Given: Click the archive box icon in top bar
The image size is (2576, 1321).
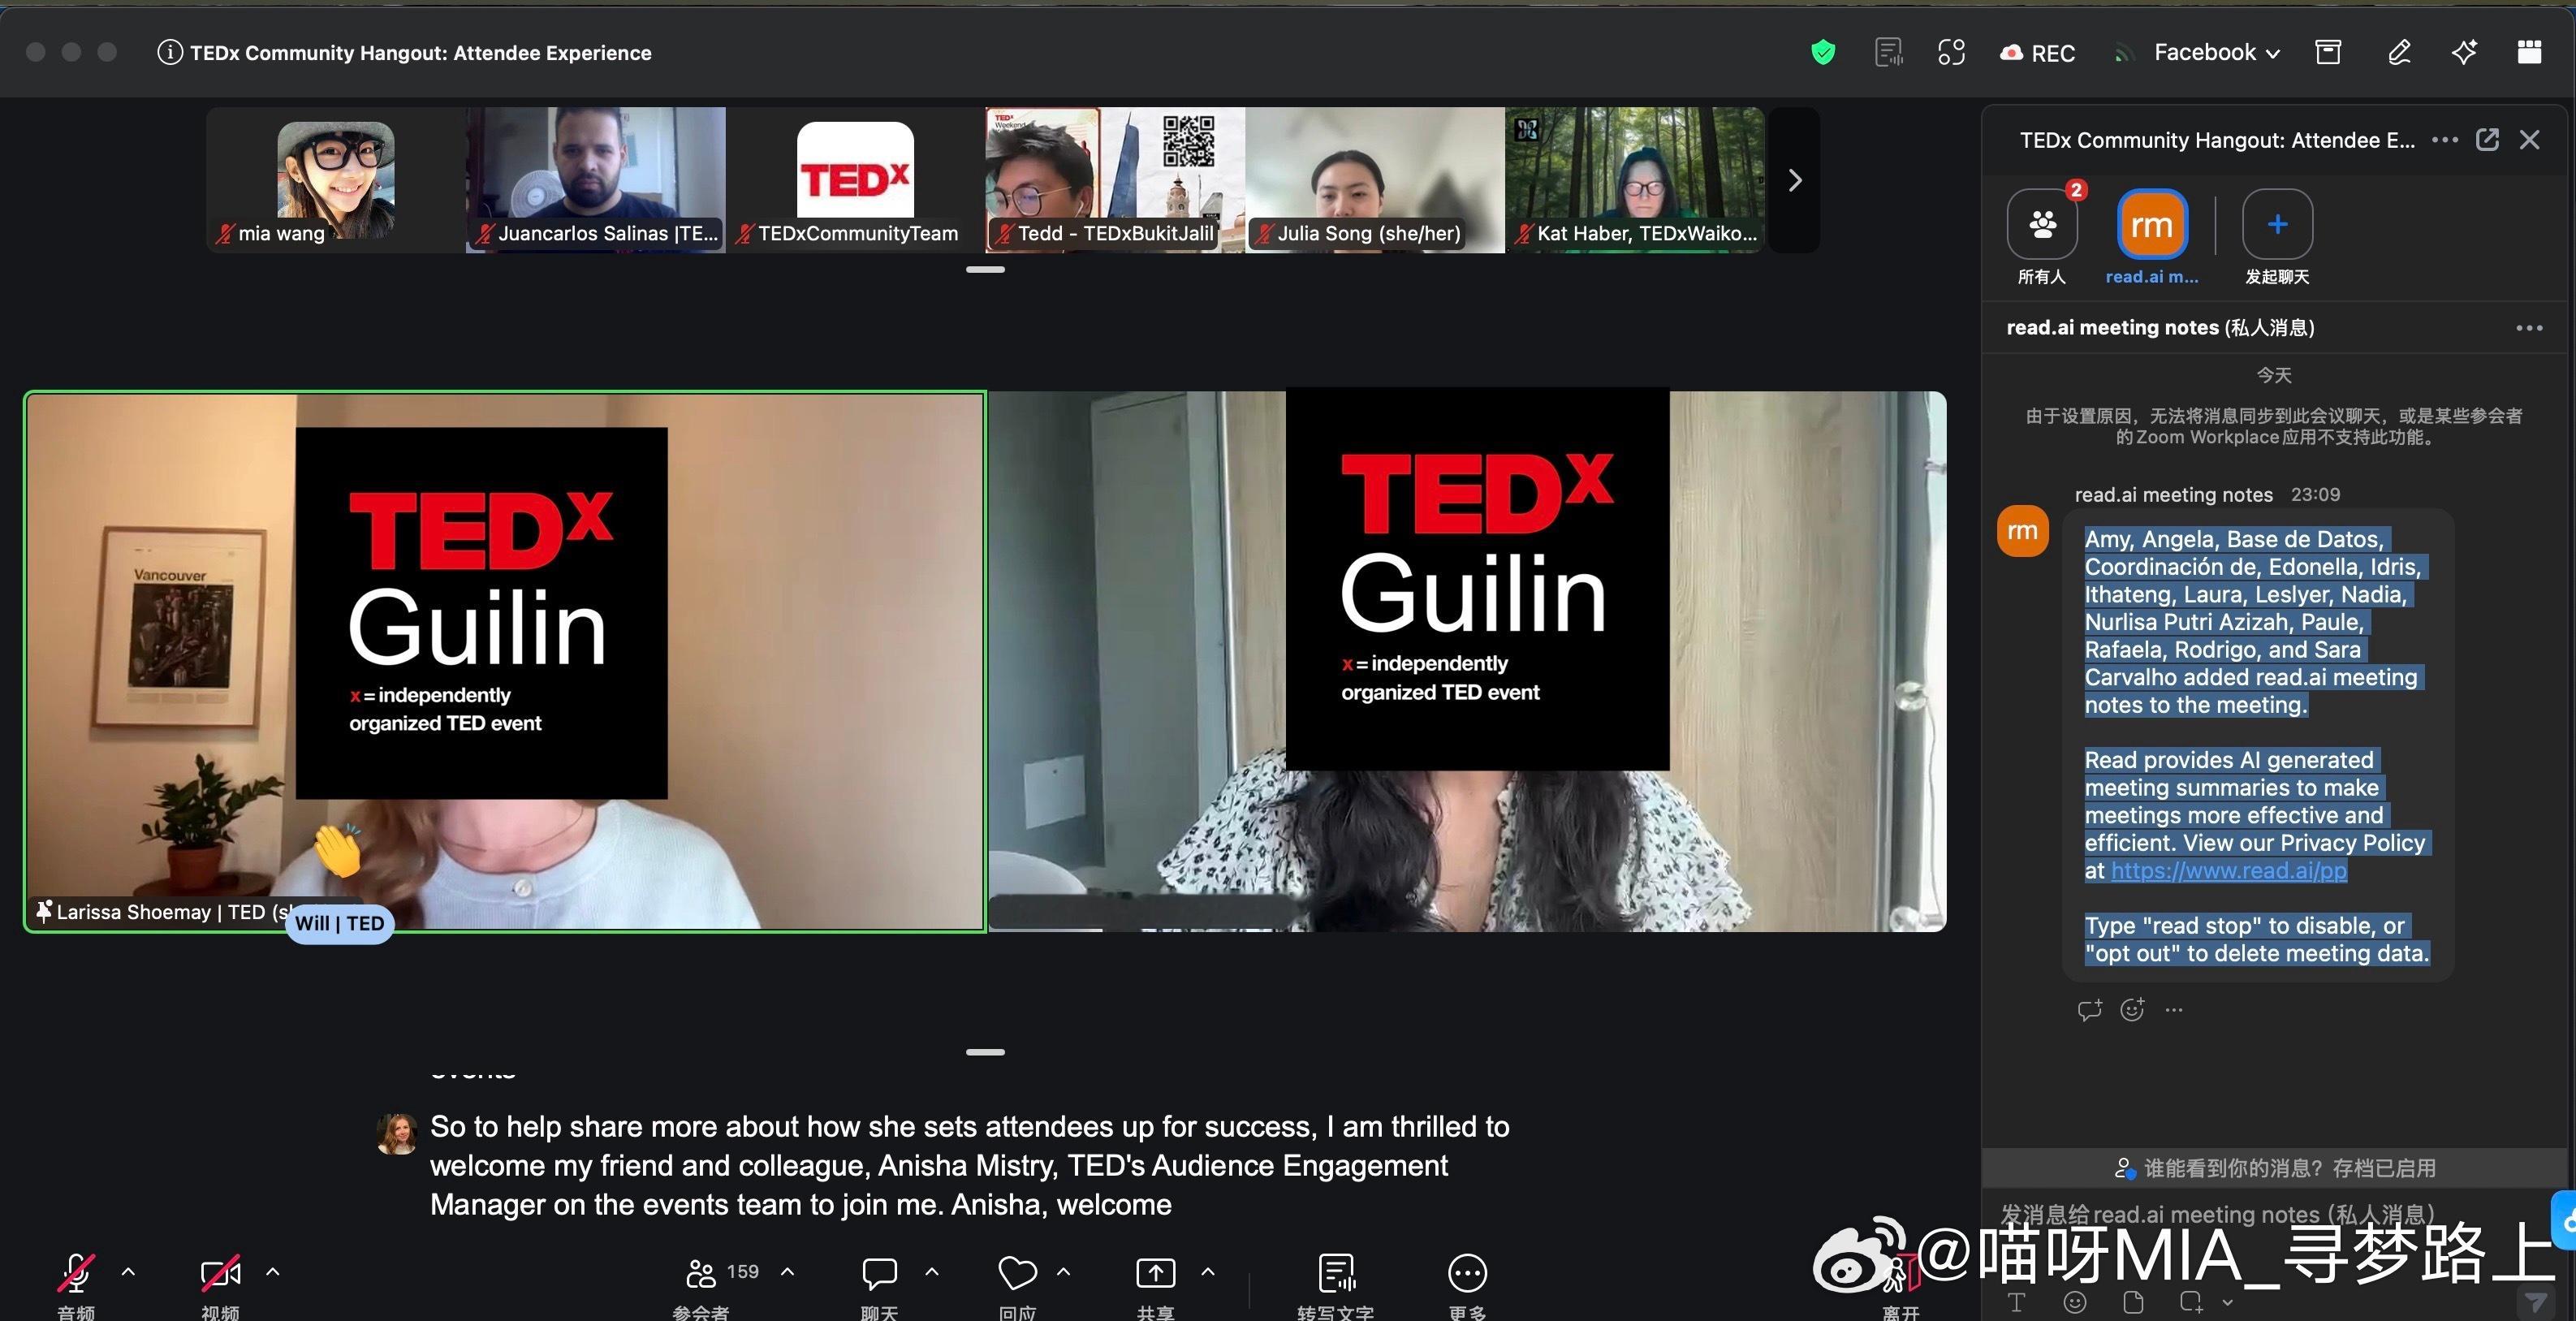Looking at the screenshot, I should coord(2328,52).
